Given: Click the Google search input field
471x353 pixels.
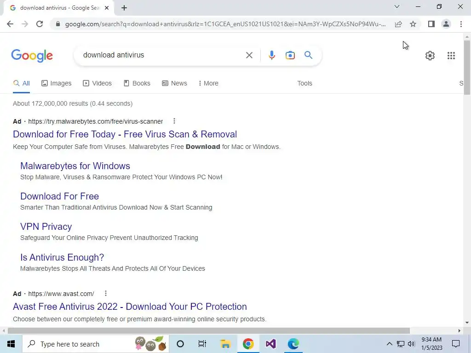Looking at the screenshot, I should click(162, 55).
